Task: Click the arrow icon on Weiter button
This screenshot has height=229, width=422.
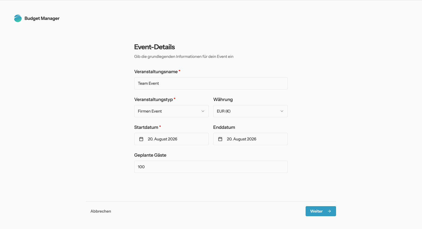Action: point(329,211)
